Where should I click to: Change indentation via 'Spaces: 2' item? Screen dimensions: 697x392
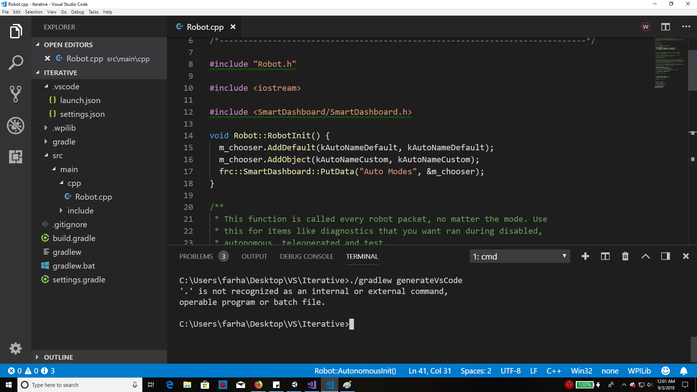(x=476, y=371)
